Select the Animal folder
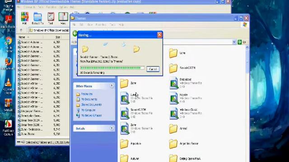This screenshot has height=162, width=289. (x=178, y=129)
